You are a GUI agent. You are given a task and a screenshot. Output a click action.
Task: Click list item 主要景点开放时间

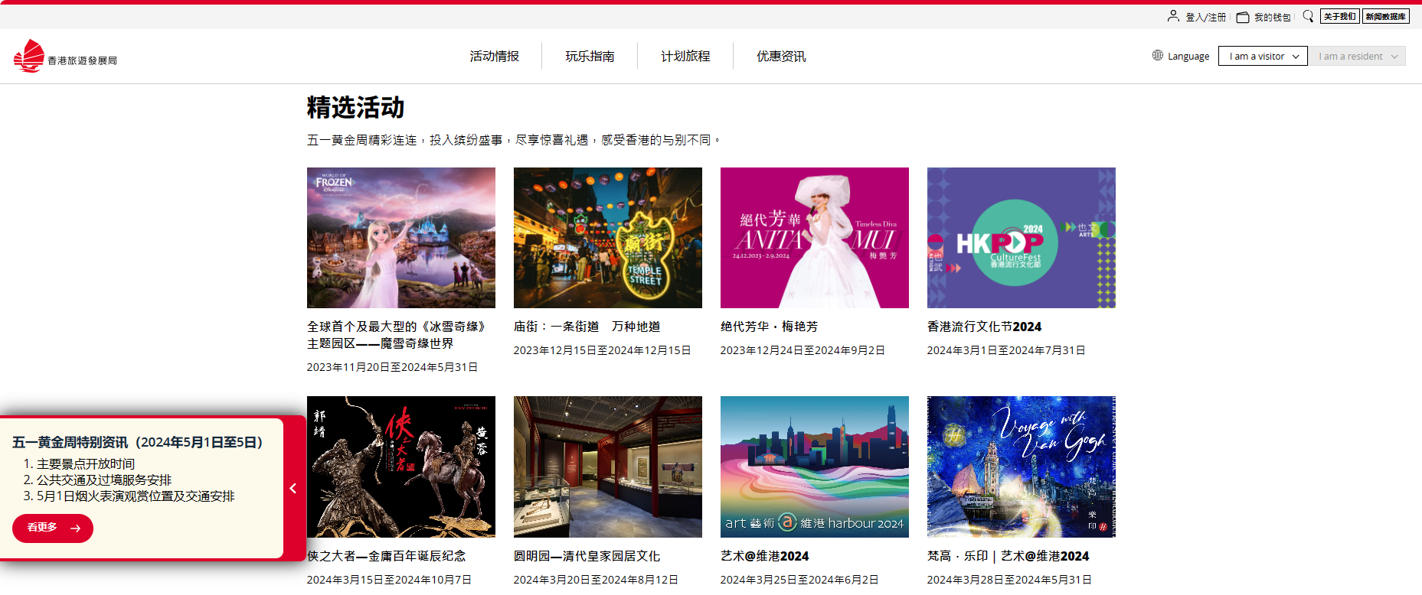[86, 464]
